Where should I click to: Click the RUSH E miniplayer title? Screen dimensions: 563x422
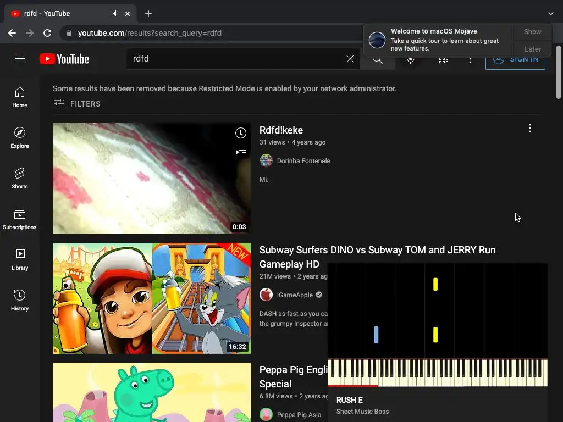[350, 400]
